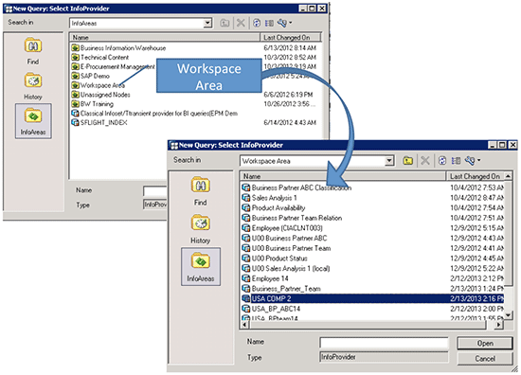This screenshot has height=375, width=521.
Task: Open the Technical Content folder
Action: (x=104, y=57)
